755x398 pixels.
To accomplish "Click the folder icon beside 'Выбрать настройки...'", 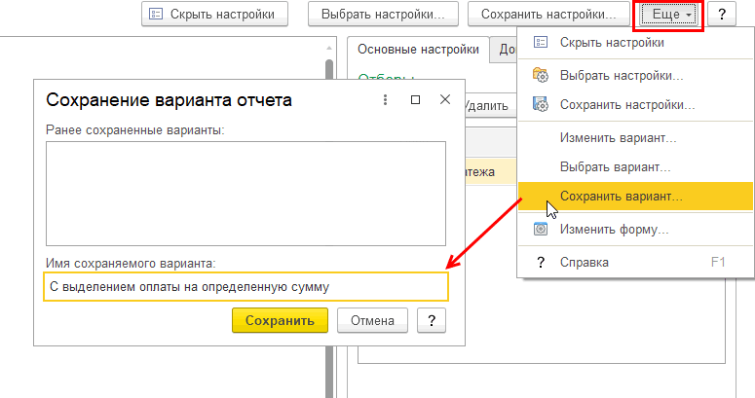I will click(541, 75).
